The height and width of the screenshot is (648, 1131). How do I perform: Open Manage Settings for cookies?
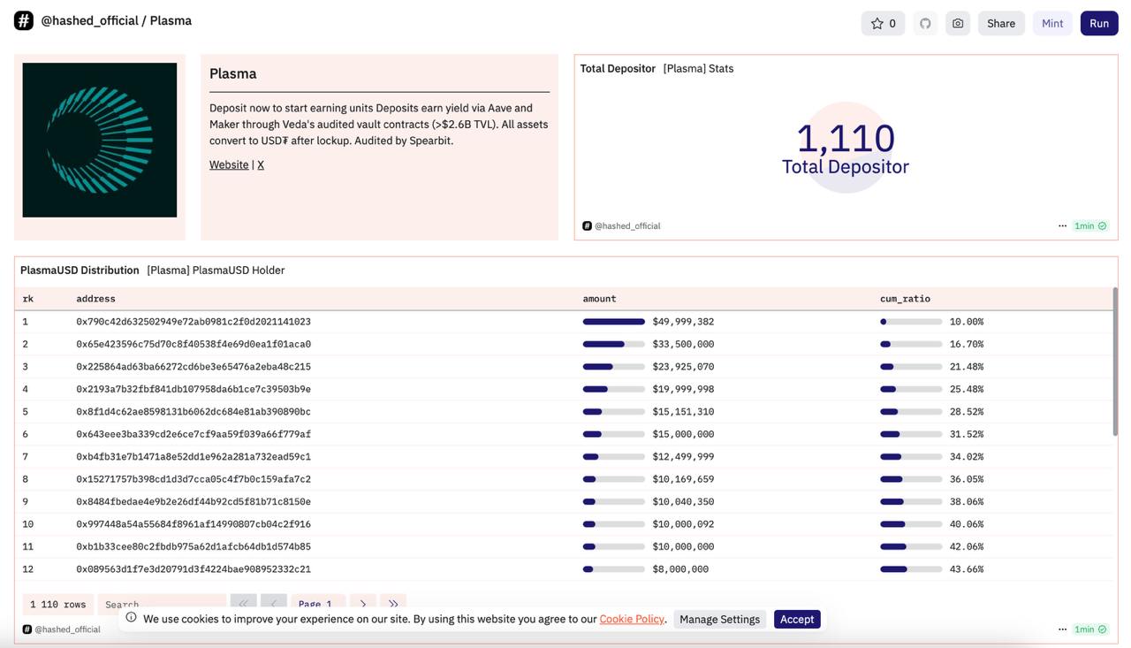(x=719, y=619)
